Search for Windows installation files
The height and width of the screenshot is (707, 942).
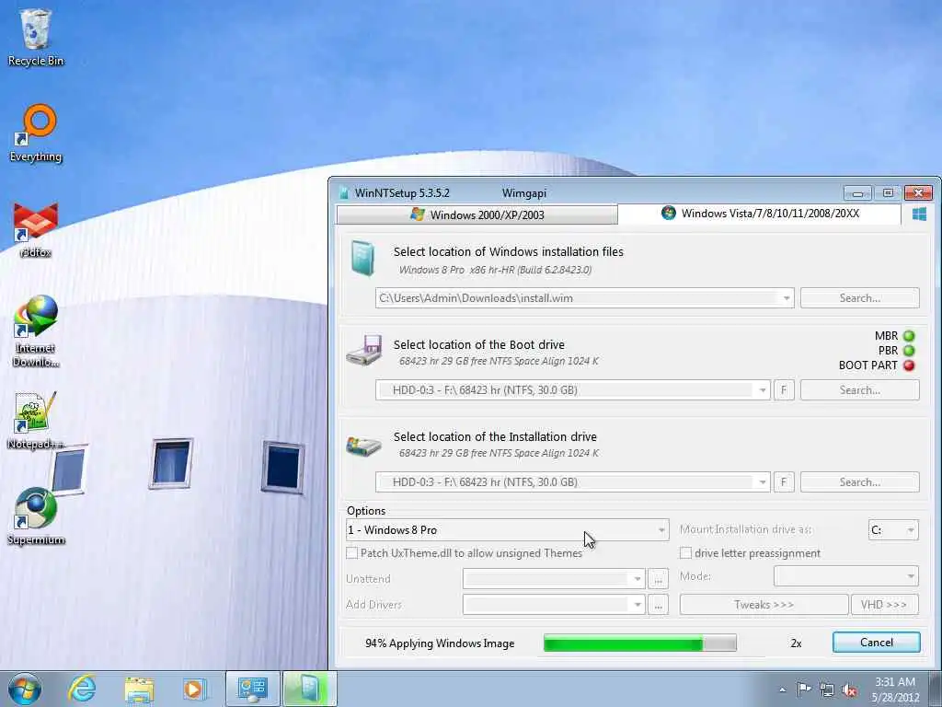coord(860,298)
